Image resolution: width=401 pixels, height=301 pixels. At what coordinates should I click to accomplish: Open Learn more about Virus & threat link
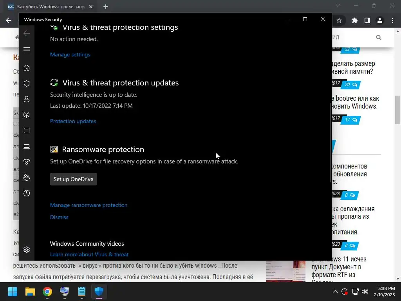[x=89, y=254]
